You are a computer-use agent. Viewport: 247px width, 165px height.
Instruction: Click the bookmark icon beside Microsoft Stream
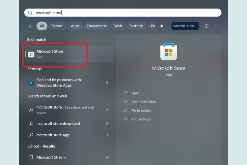31,157
